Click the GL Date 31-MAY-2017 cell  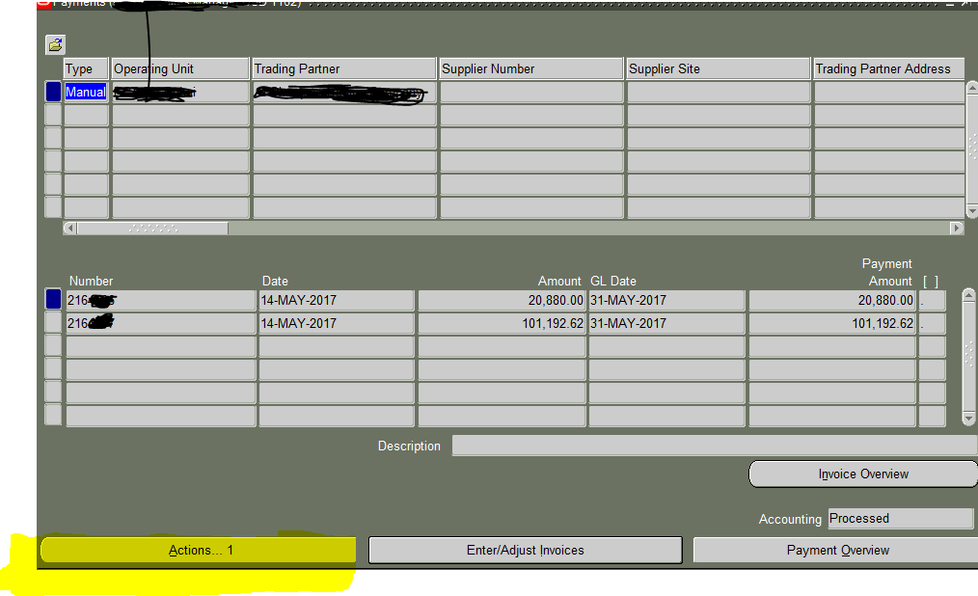pyautogui.click(x=666, y=299)
